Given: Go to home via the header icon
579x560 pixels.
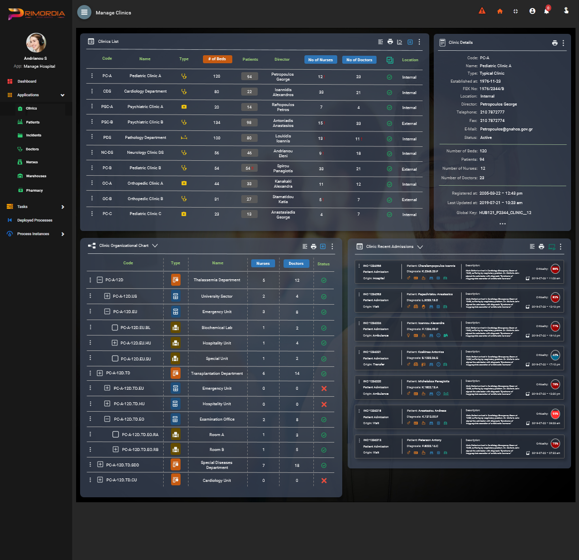Looking at the screenshot, I should tap(499, 11).
